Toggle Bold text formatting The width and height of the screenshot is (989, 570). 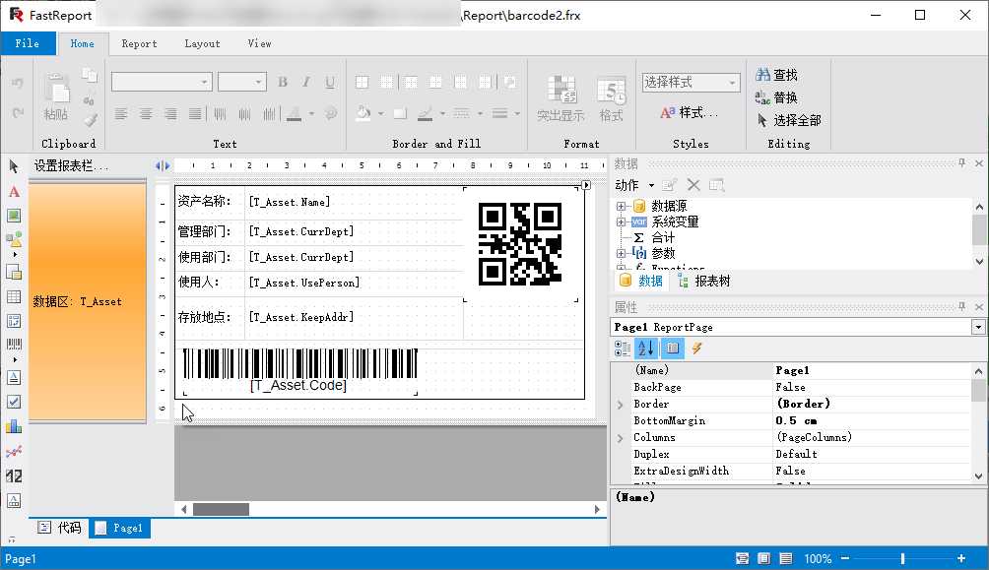point(283,82)
